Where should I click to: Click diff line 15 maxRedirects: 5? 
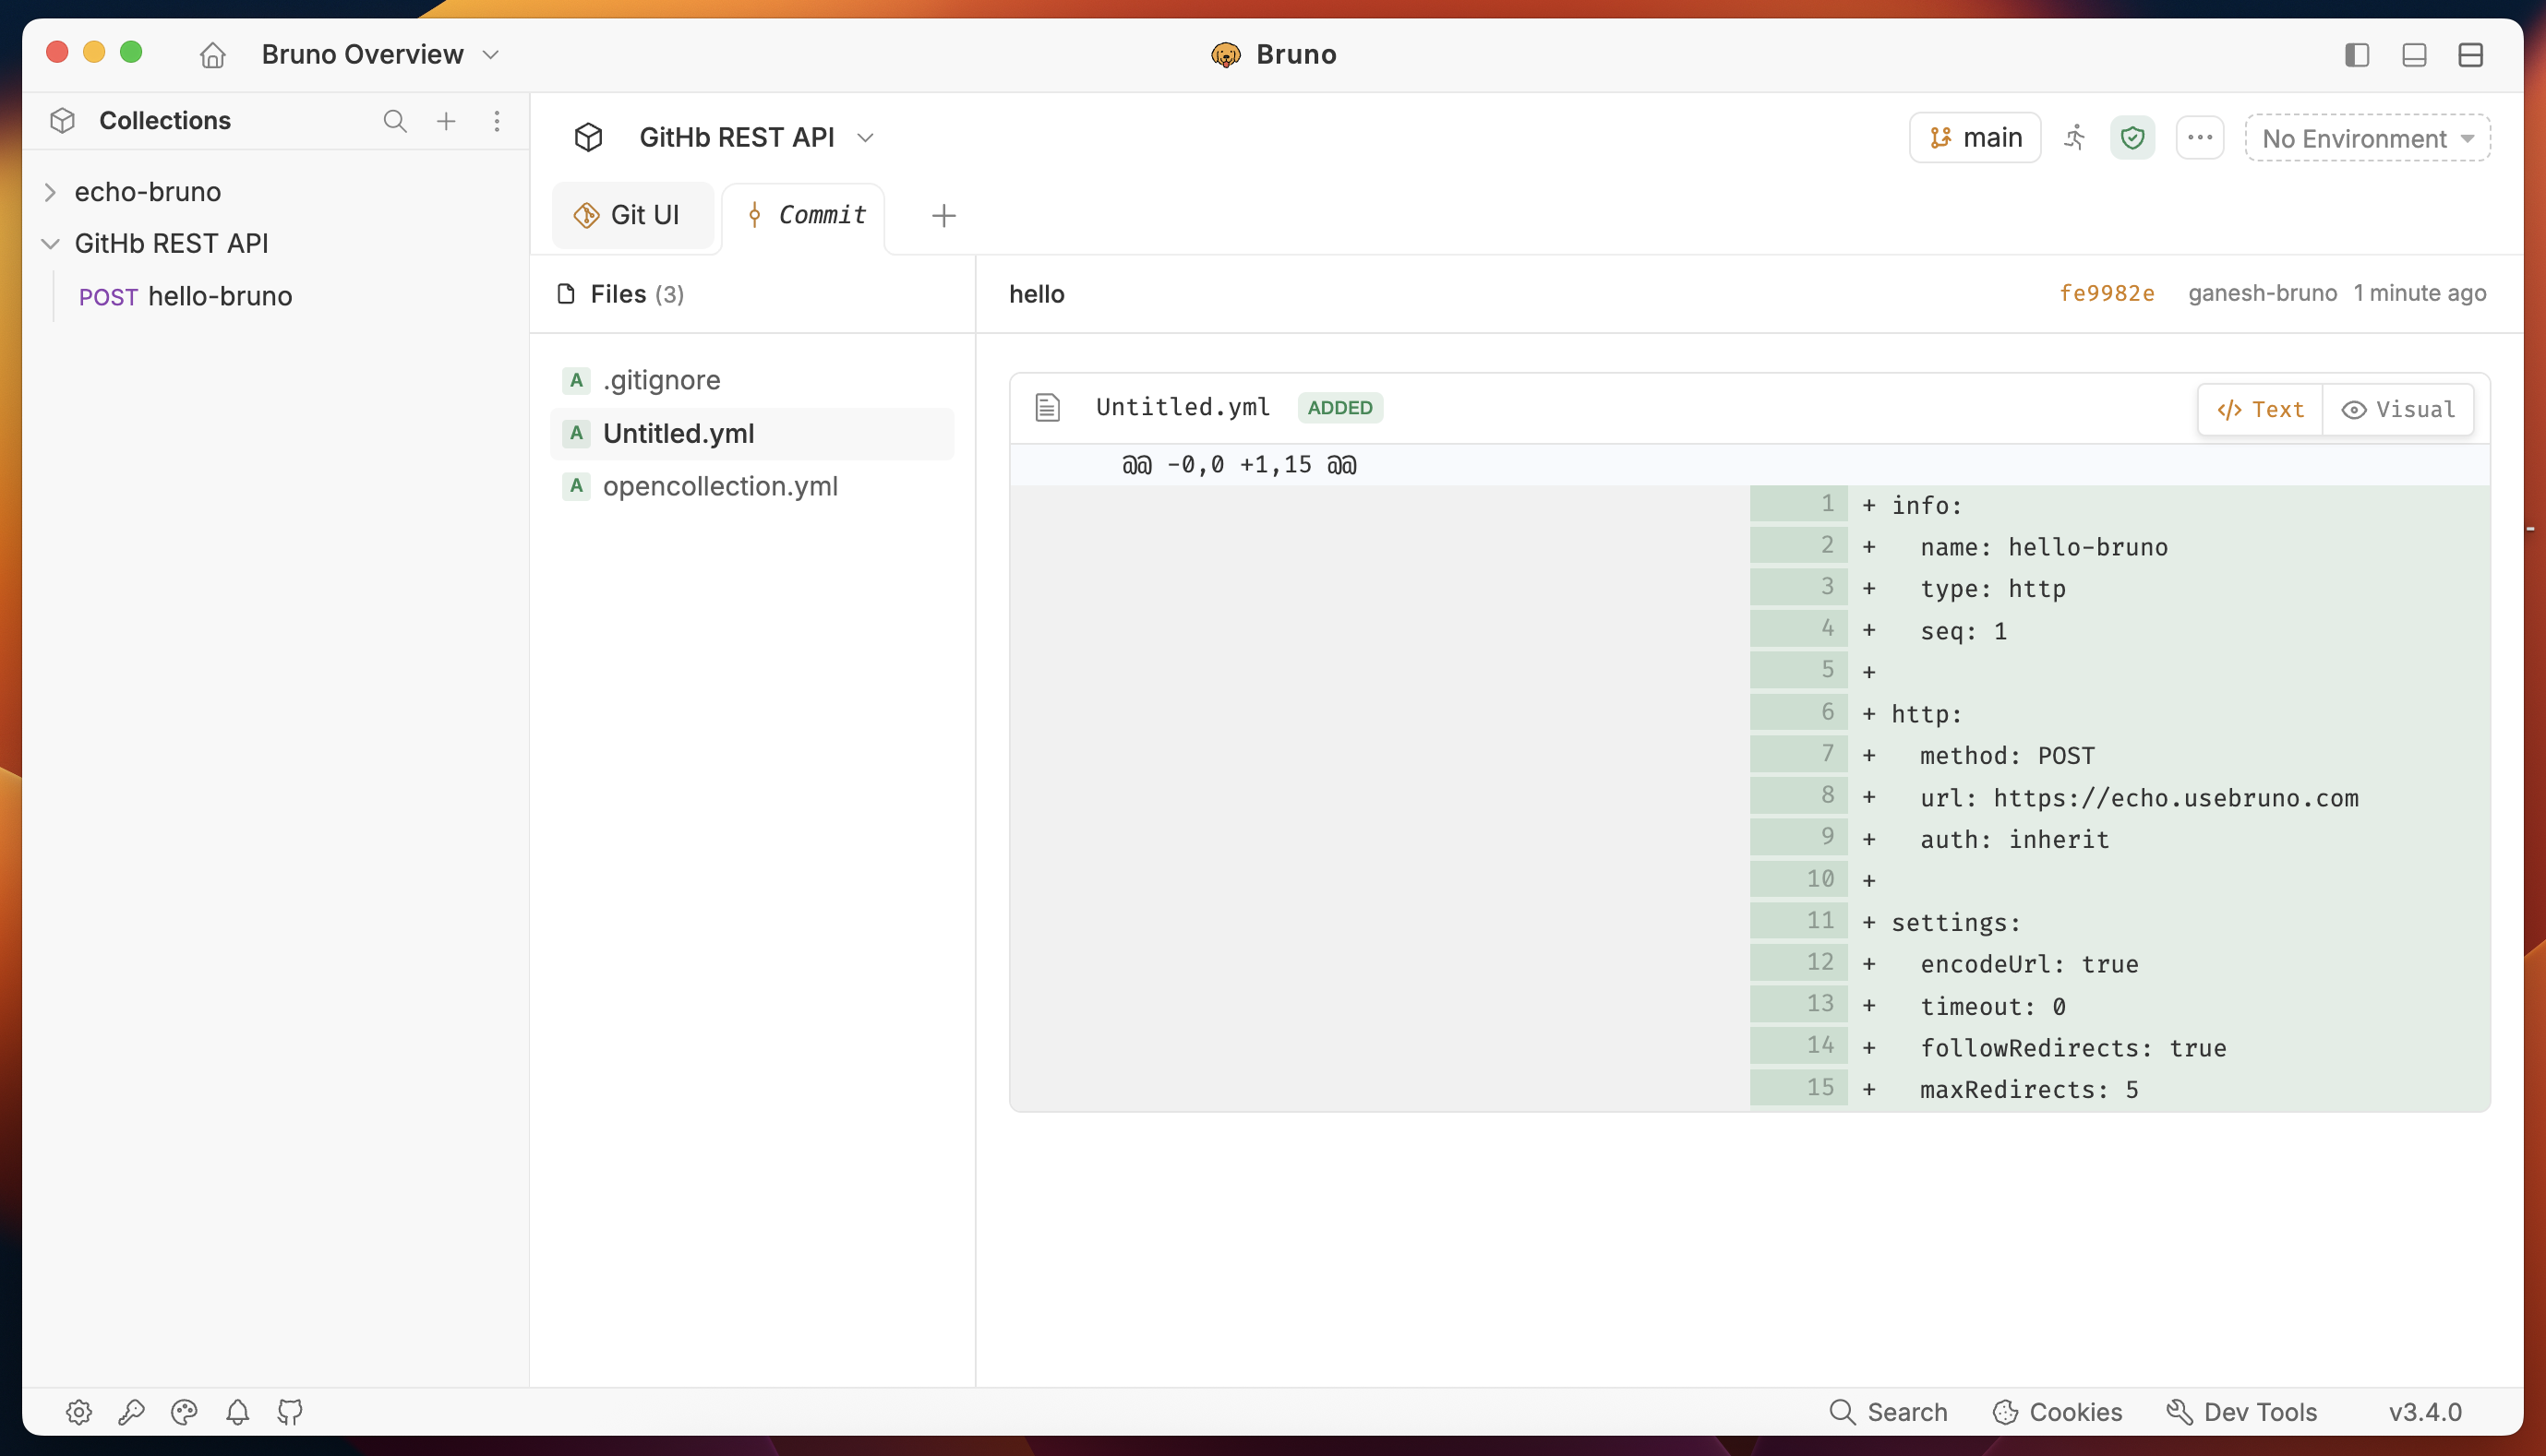pos(2119,1089)
